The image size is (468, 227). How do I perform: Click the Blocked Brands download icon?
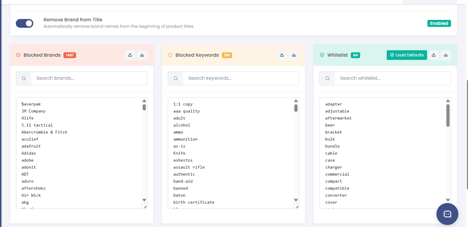click(142, 55)
